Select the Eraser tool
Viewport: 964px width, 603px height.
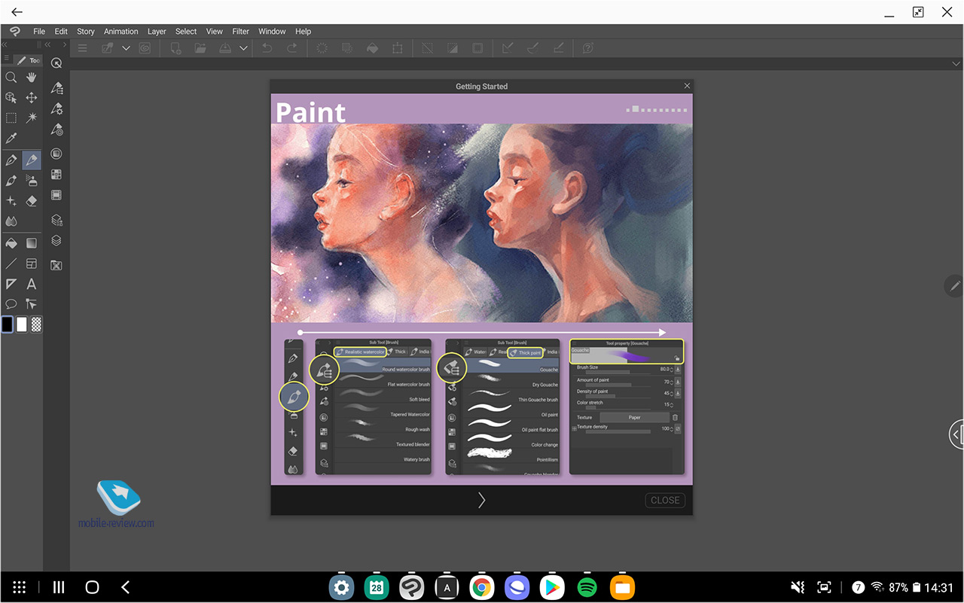coord(32,201)
